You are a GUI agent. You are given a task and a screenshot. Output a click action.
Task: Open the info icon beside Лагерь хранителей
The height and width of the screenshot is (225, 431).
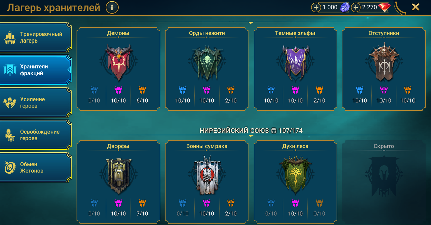click(x=112, y=7)
